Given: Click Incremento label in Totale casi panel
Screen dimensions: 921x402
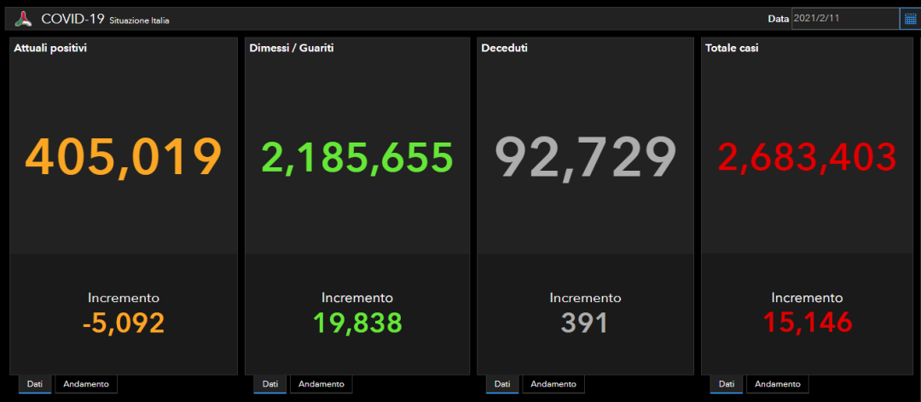Looking at the screenshot, I should pyautogui.click(x=807, y=298).
